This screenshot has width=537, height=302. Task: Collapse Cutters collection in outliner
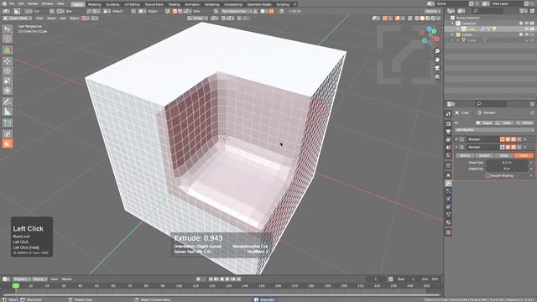(452, 34)
